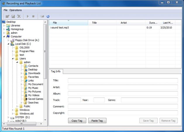Click the Links folder icon
The height and width of the screenshot is (132, 184).
click(25, 80)
